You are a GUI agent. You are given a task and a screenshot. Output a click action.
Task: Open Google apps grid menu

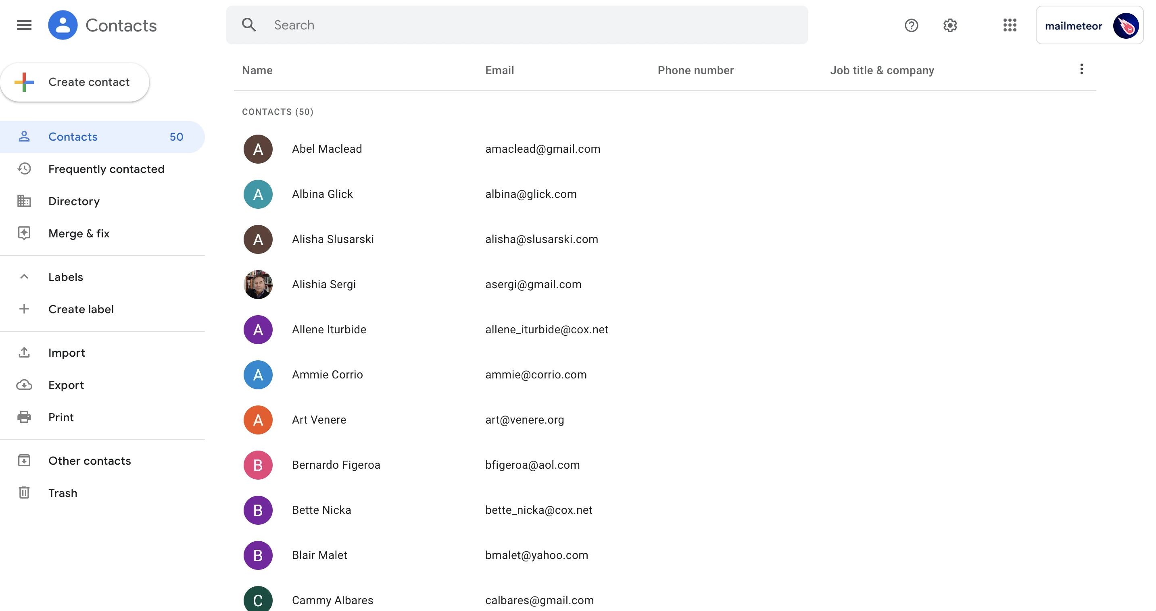[x=1010, y=25]
